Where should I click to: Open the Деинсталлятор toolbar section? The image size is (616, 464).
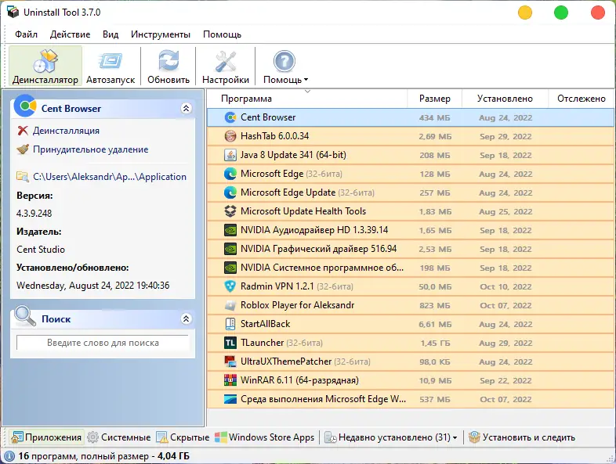[45, 66]
